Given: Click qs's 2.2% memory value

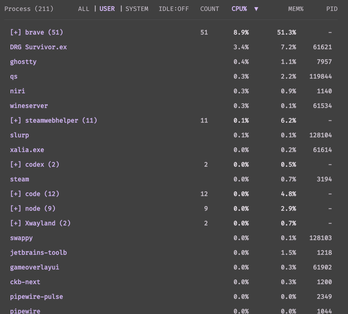Looking at the screenshot, I should (x=288, y=76).
